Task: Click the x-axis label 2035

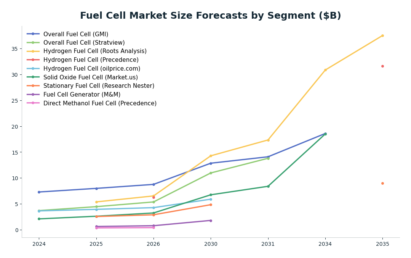Action: [382, 244]
